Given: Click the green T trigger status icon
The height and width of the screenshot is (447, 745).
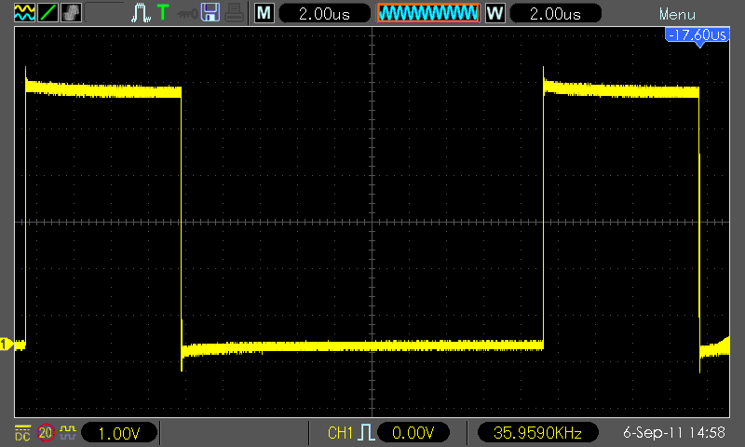Looking at the screenshot, I should pyautogui.click(x=163, y=12).
